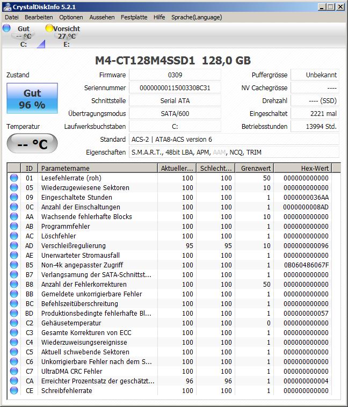Open the Datei menu

[x=12, y=17]
